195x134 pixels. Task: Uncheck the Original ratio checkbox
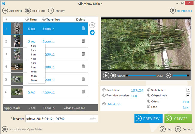point(188,96)
